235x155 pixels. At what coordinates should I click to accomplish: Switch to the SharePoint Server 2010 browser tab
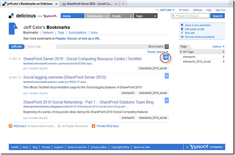coord(89,4)
